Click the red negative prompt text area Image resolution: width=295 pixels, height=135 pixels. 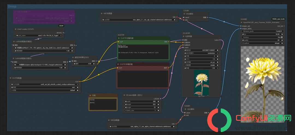coord(142,79)
